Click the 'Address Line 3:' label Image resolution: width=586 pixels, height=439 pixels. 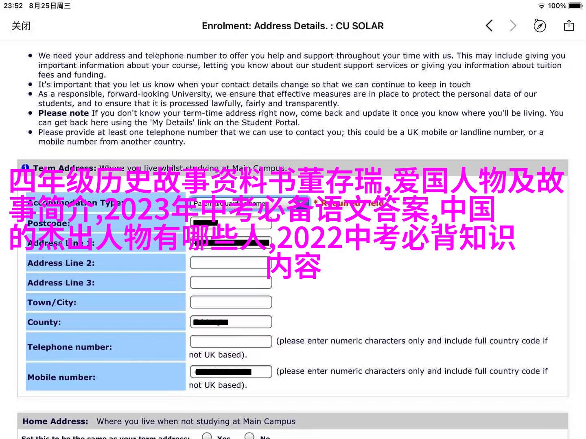click(61, 283)
